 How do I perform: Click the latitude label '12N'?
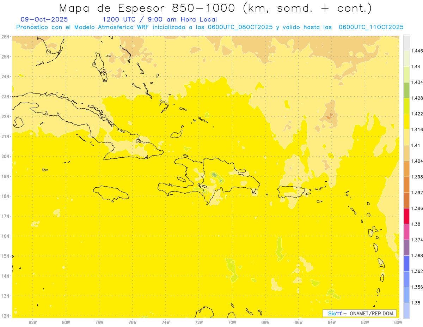click(x=5, y=316)
